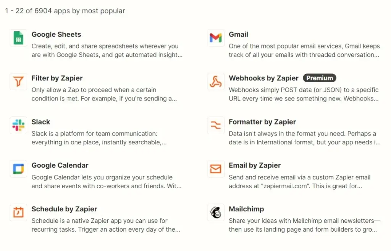Open Slack via its app icon
The height and width of the screenshot is (251, 391).
(18, 125)
